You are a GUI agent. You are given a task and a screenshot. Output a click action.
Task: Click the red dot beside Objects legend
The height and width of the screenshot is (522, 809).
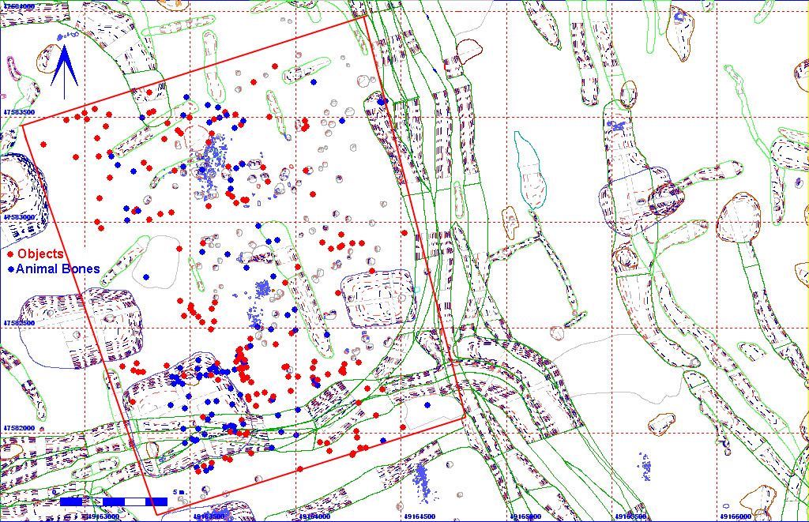[x=9, y=256]
